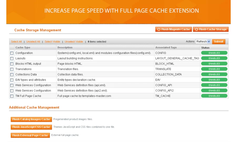Click the Select Visible link
This screenshot has width=237, height=142.
click(52, 42)
